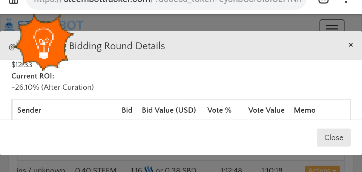
Task: Select the steembottracker.com address bar
Action: point(166,2)
